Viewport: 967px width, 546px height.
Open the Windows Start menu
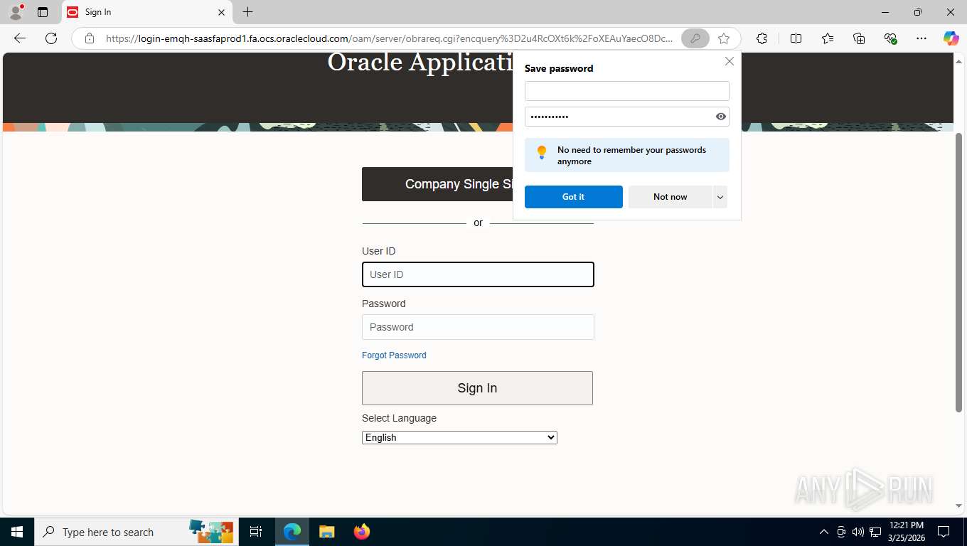coord(17,532)
